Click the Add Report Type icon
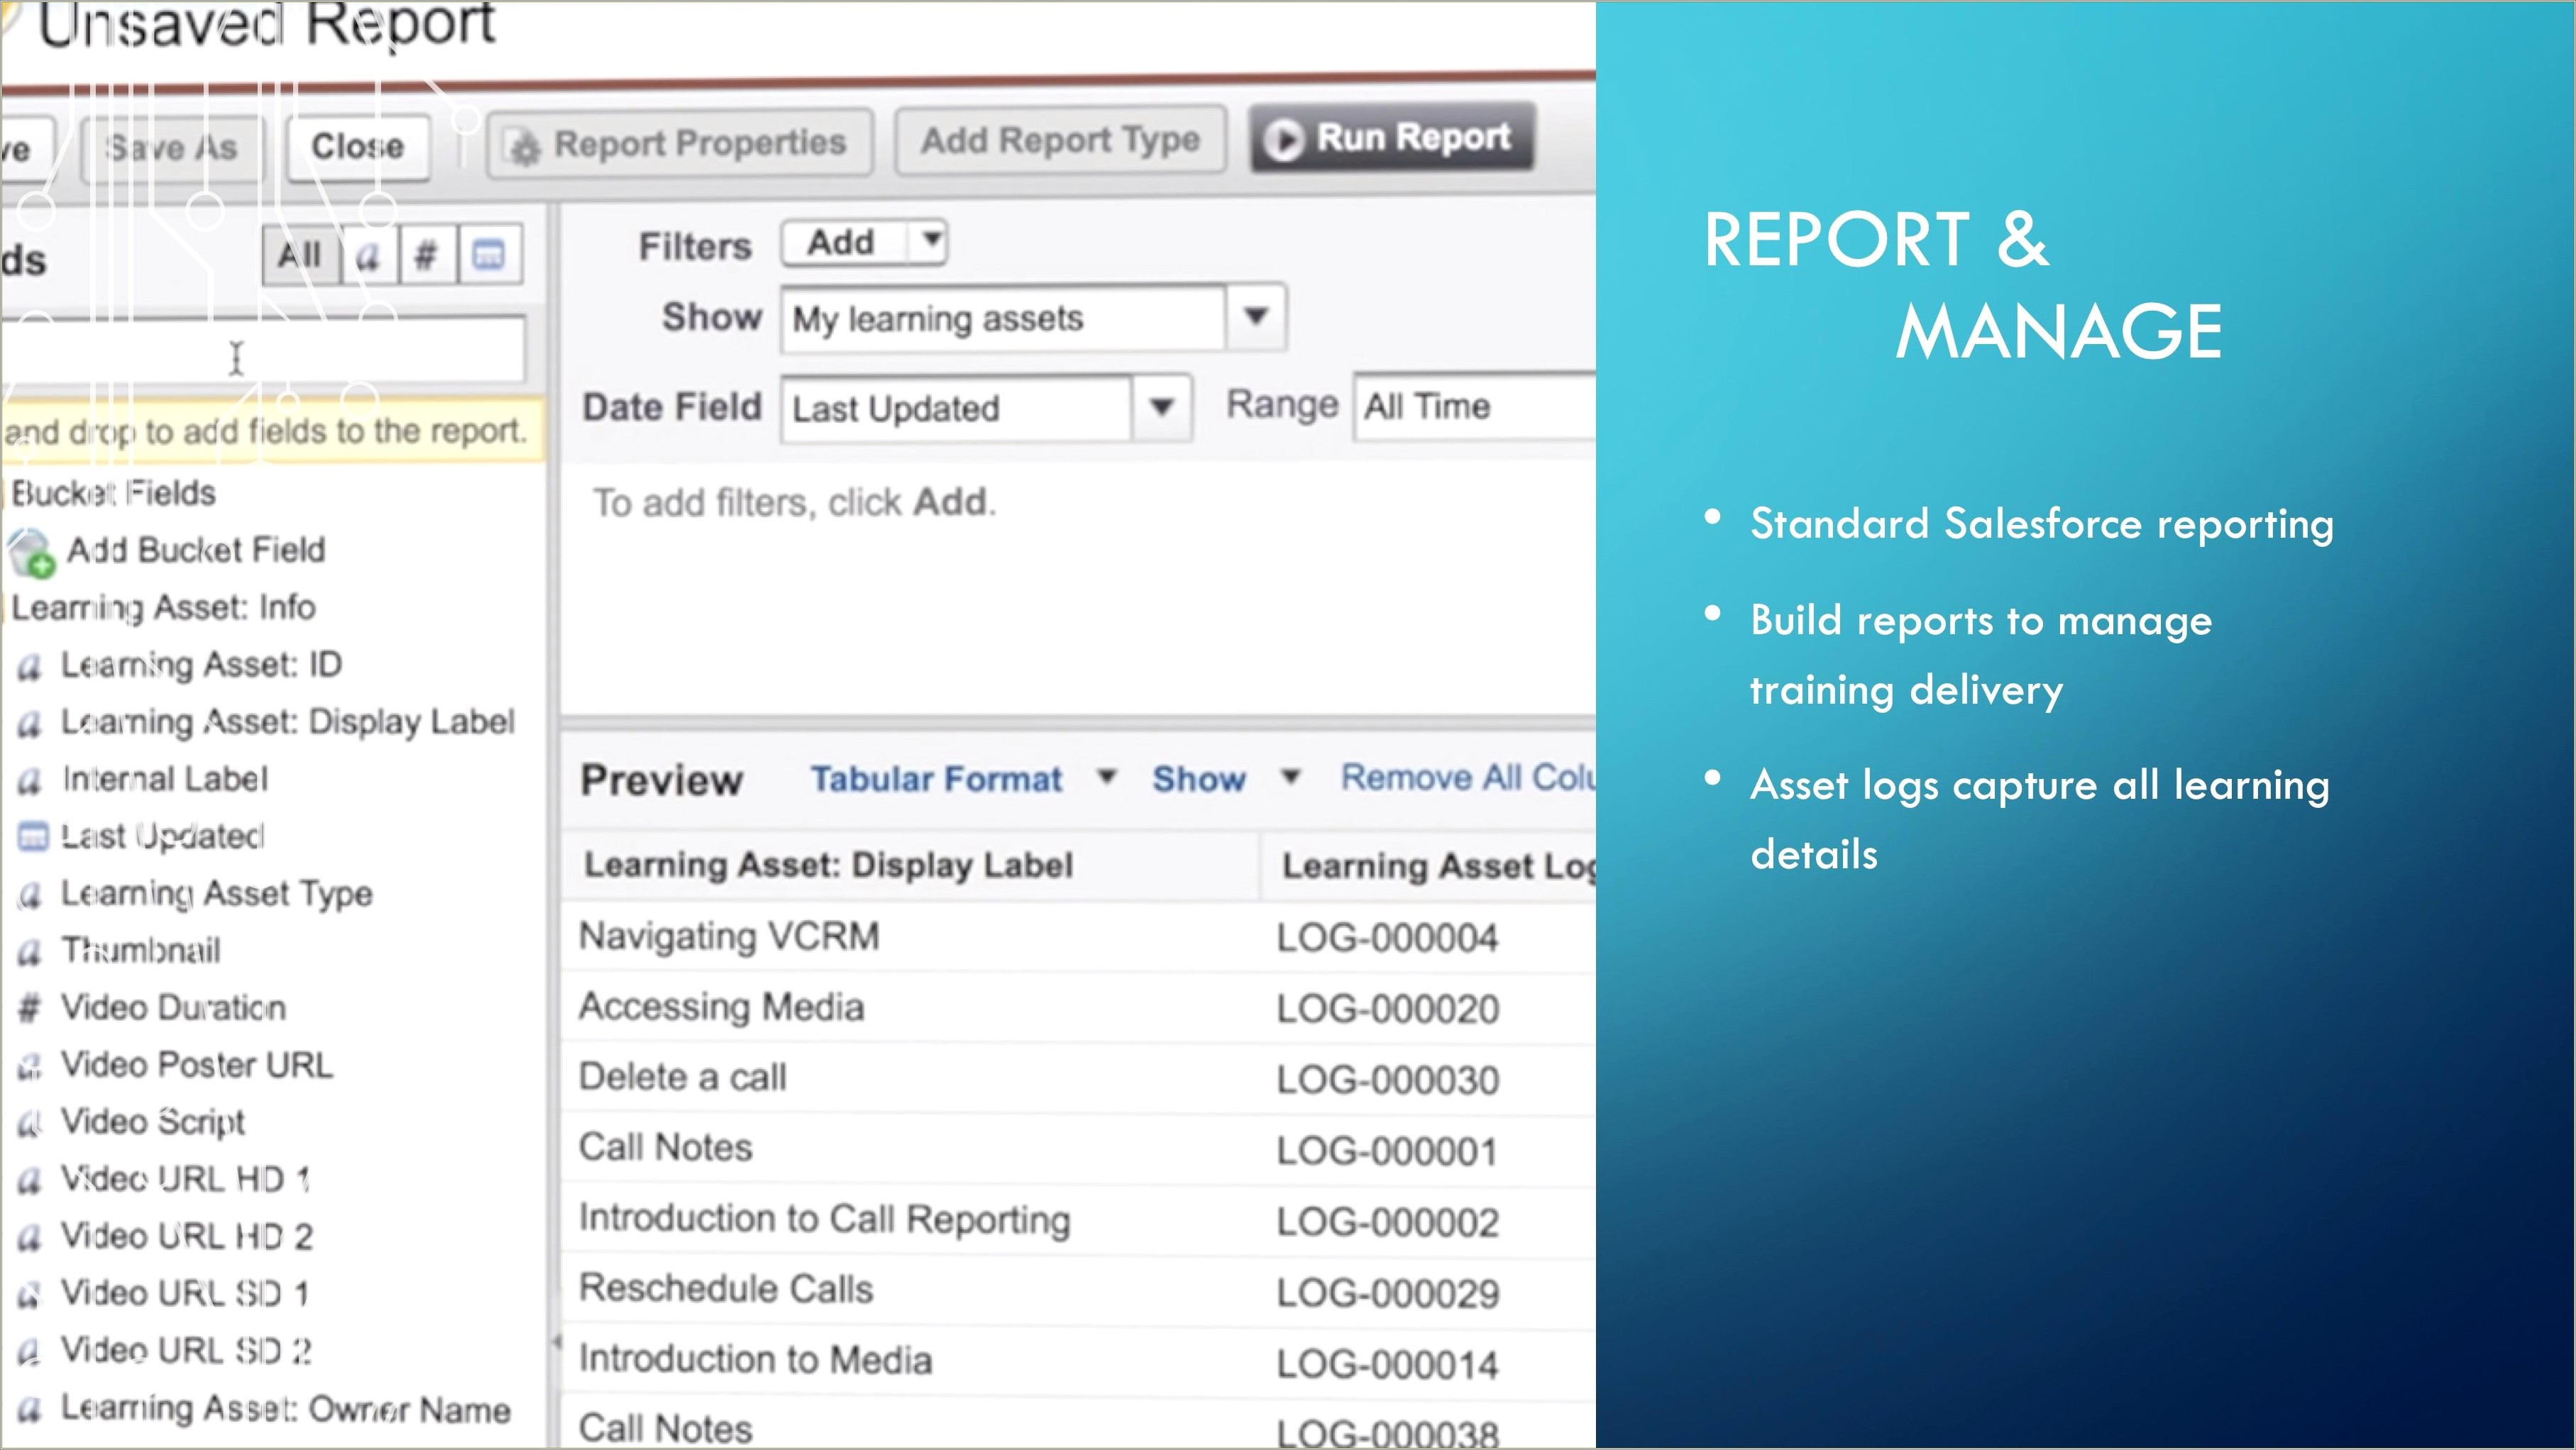 point(1058,140)
